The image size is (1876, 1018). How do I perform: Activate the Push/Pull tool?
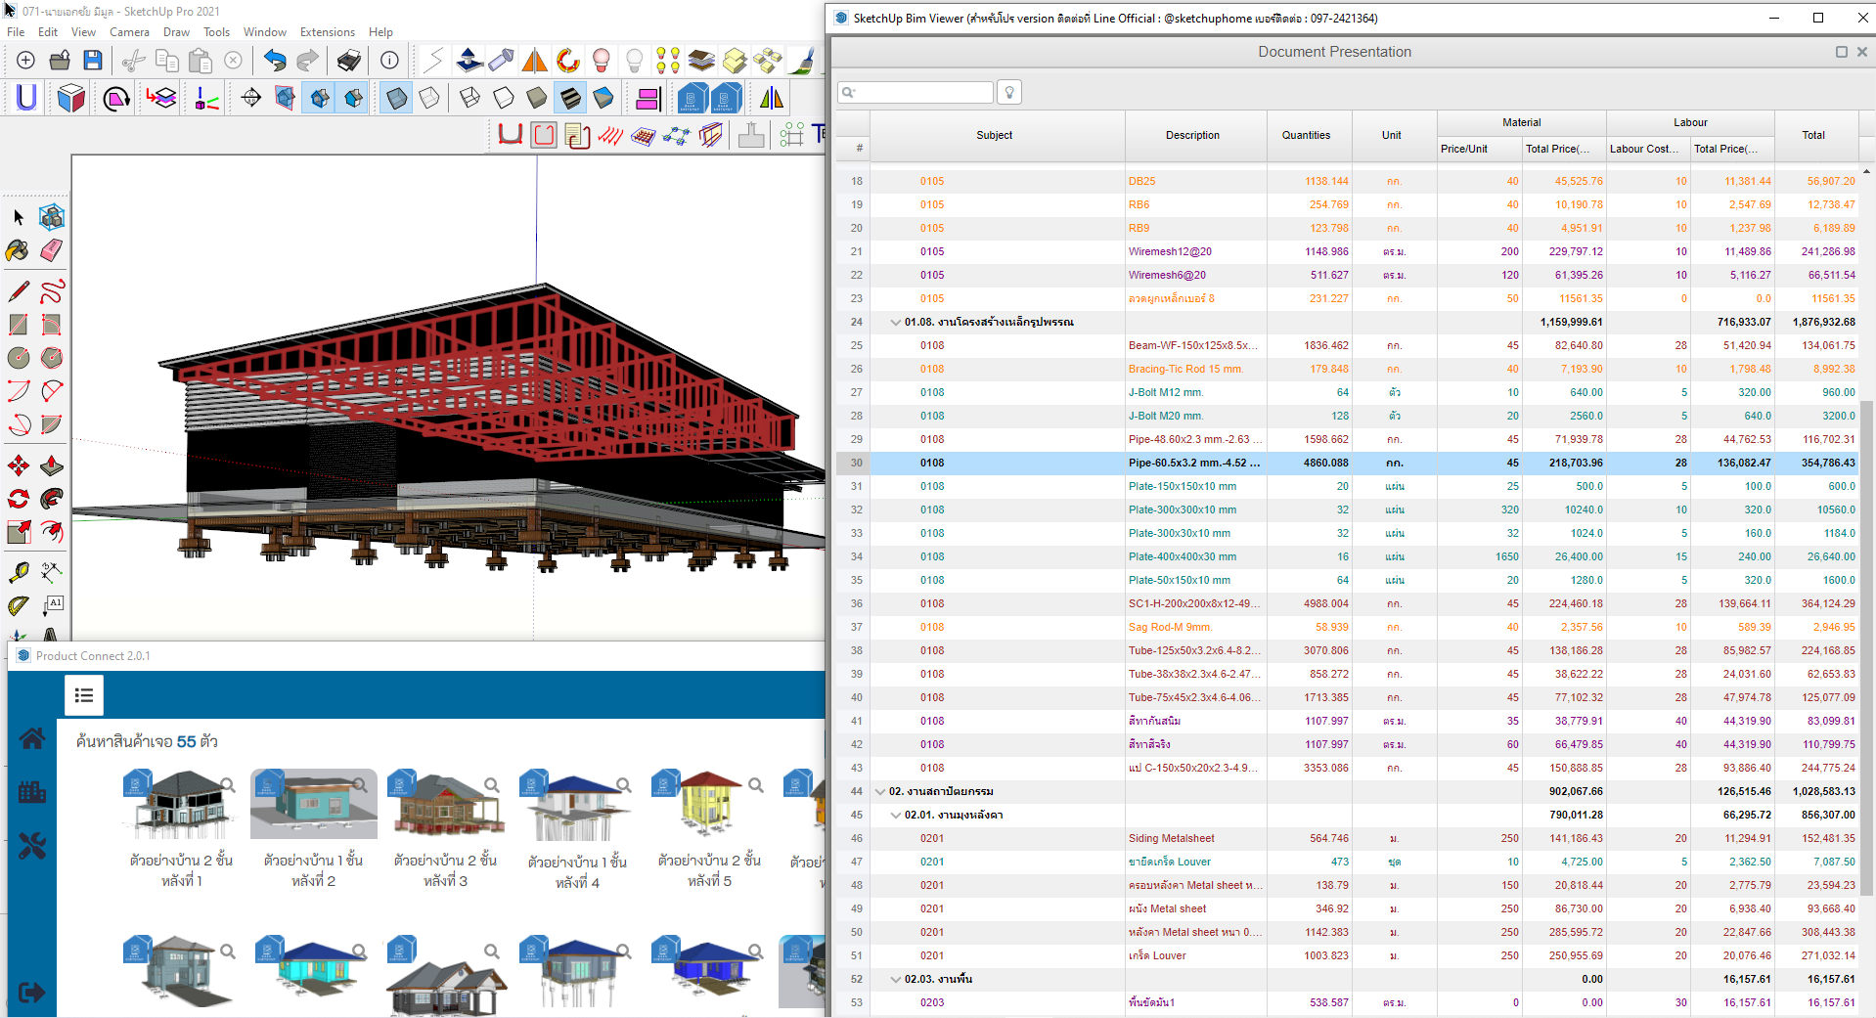(52, 465)
